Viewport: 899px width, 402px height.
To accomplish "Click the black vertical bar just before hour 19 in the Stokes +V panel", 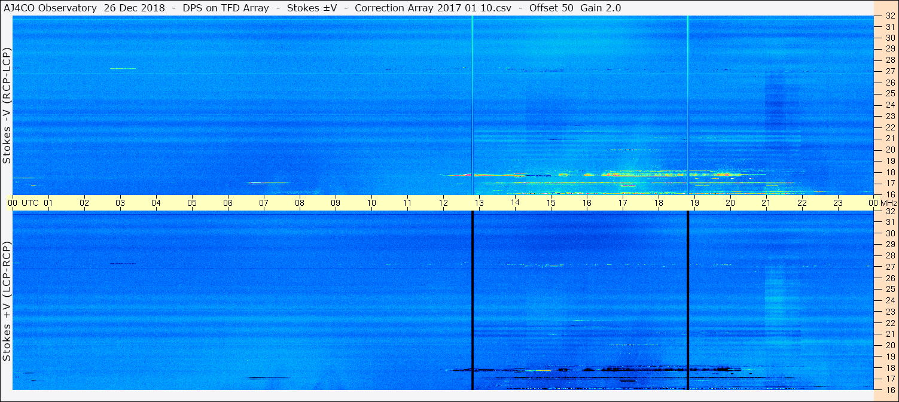I will pyautogui.click(x=688, y=300).
